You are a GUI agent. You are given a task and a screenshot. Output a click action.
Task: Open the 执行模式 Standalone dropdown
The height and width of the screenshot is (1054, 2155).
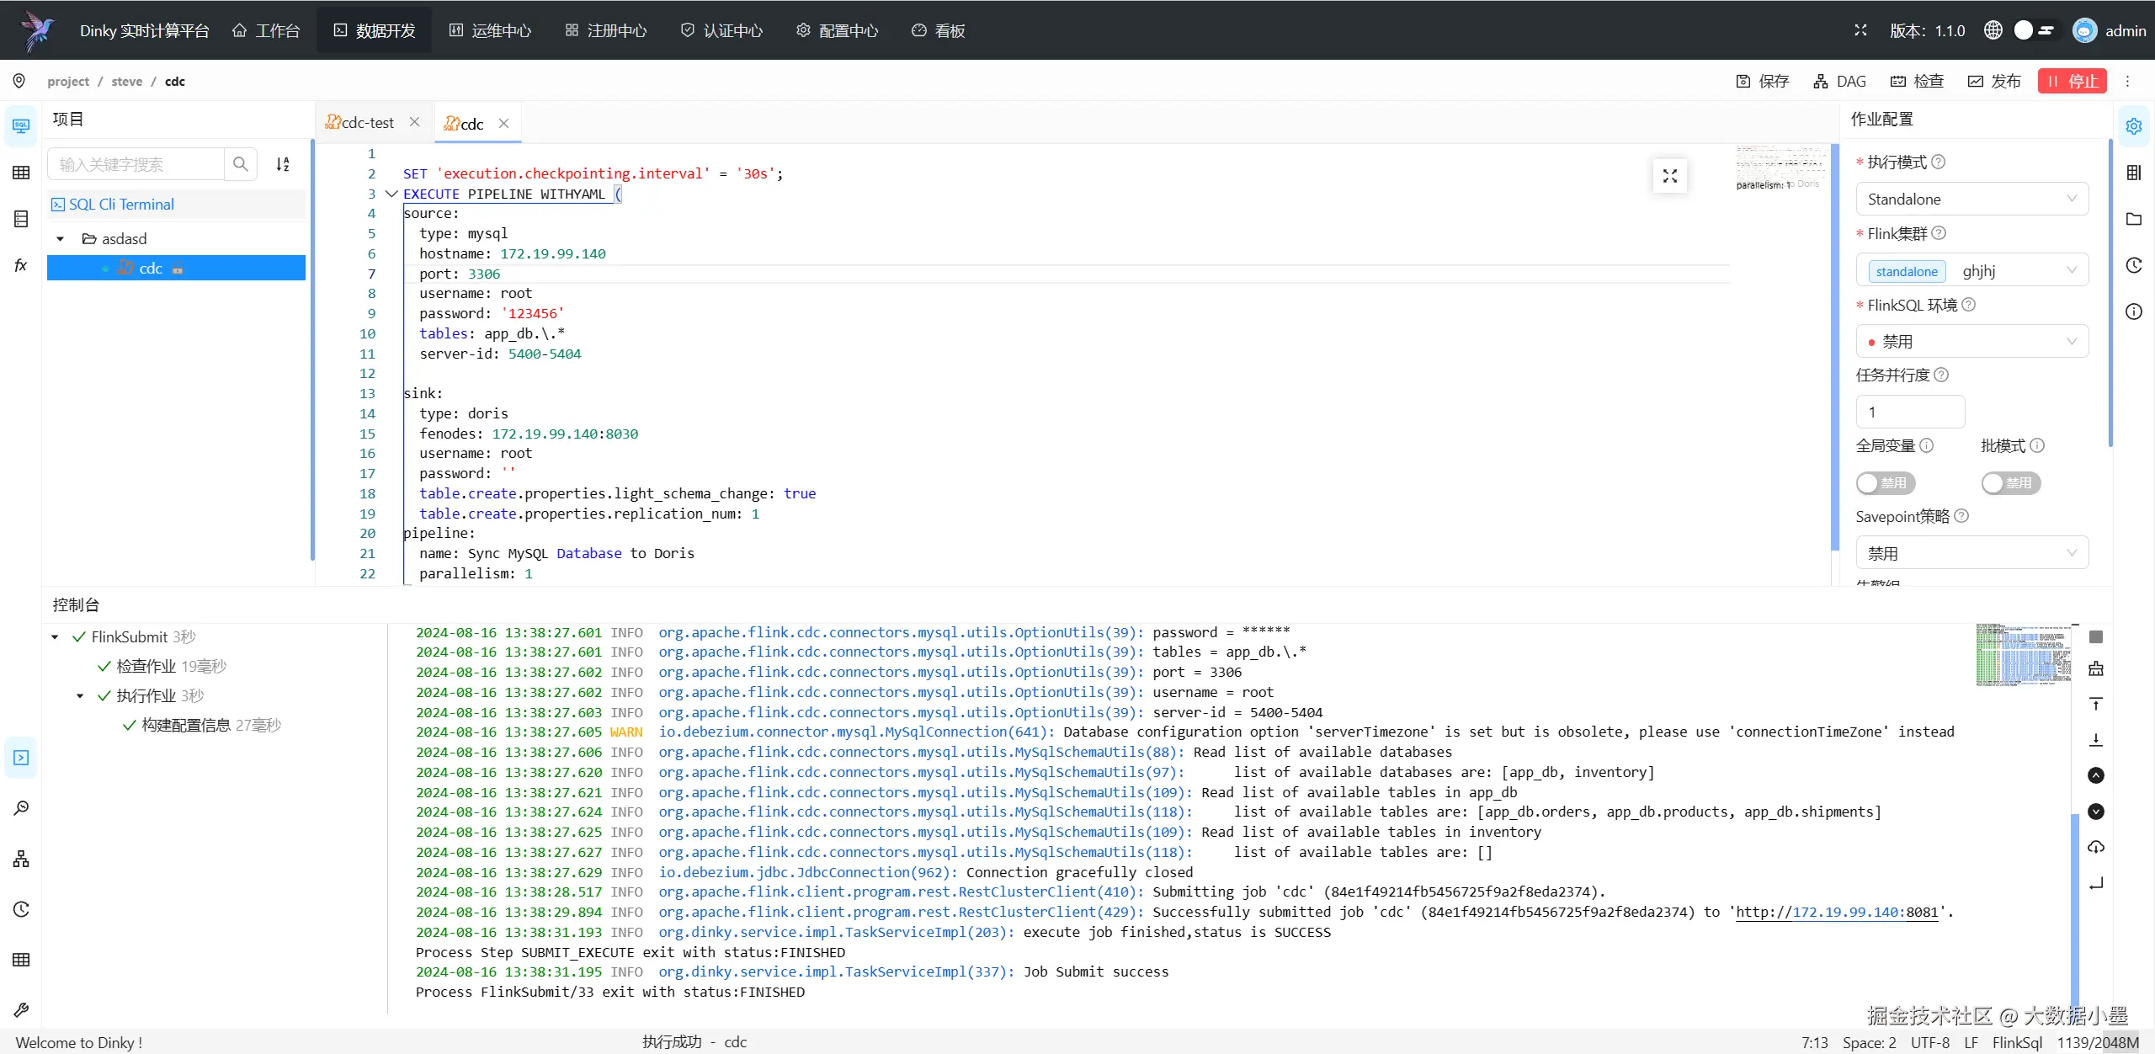[1971, 199]
